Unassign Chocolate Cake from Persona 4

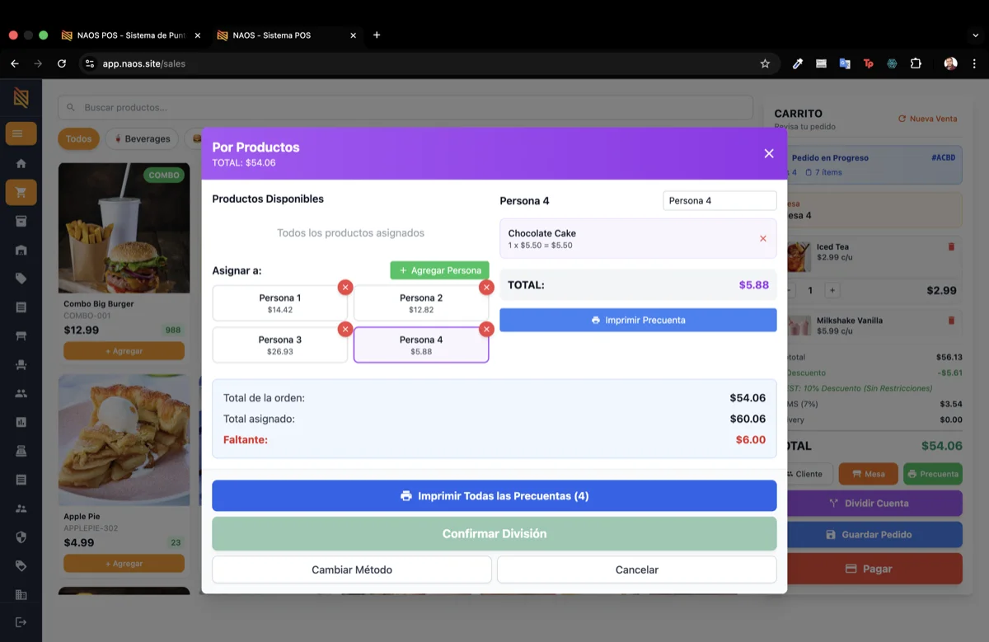762,239
